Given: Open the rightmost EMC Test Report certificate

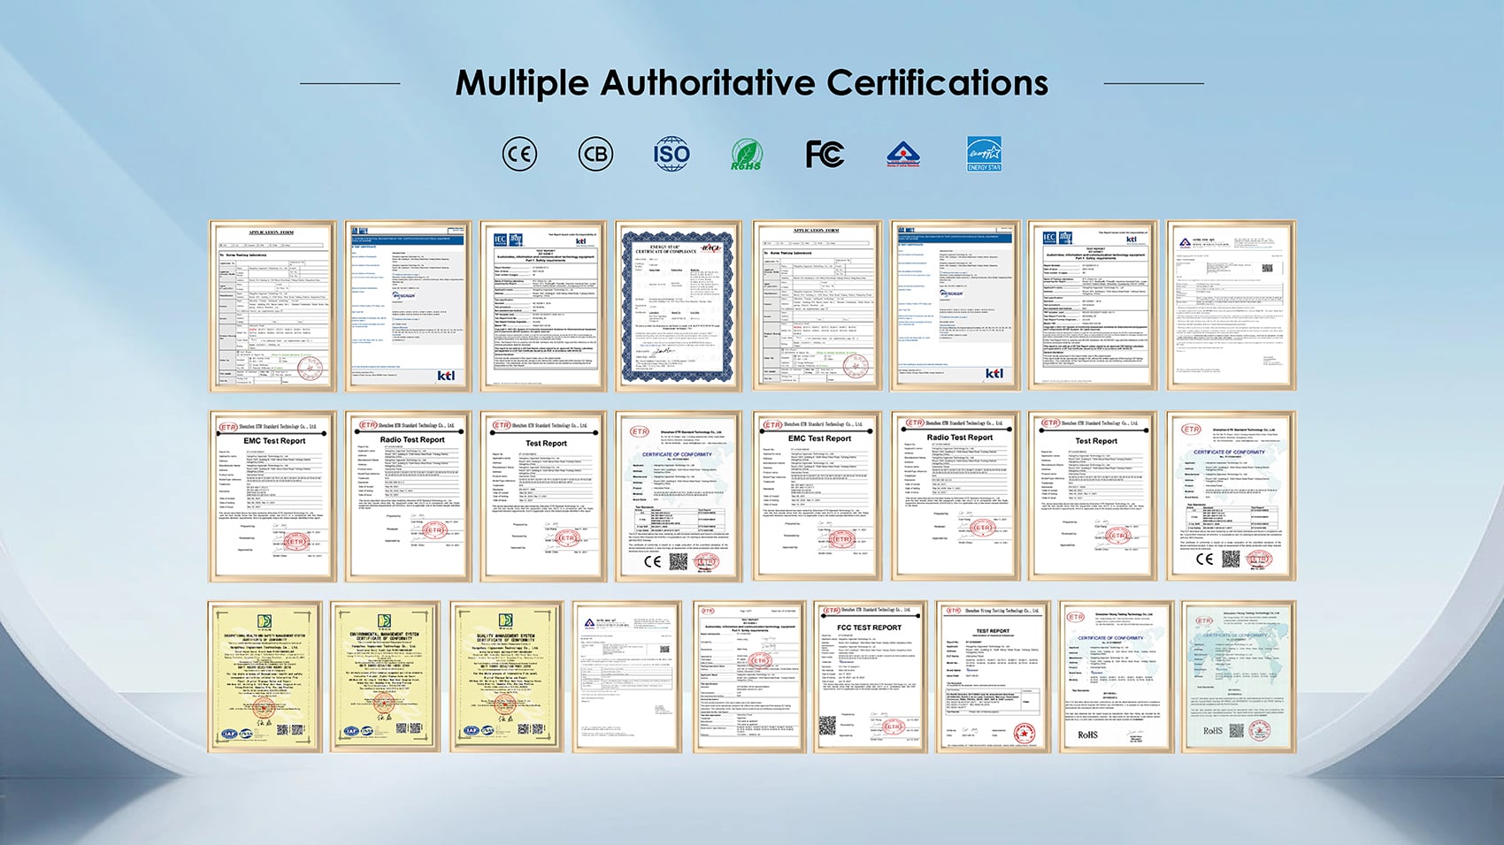Looking at the screenshot, I should (x=817, y=496).
